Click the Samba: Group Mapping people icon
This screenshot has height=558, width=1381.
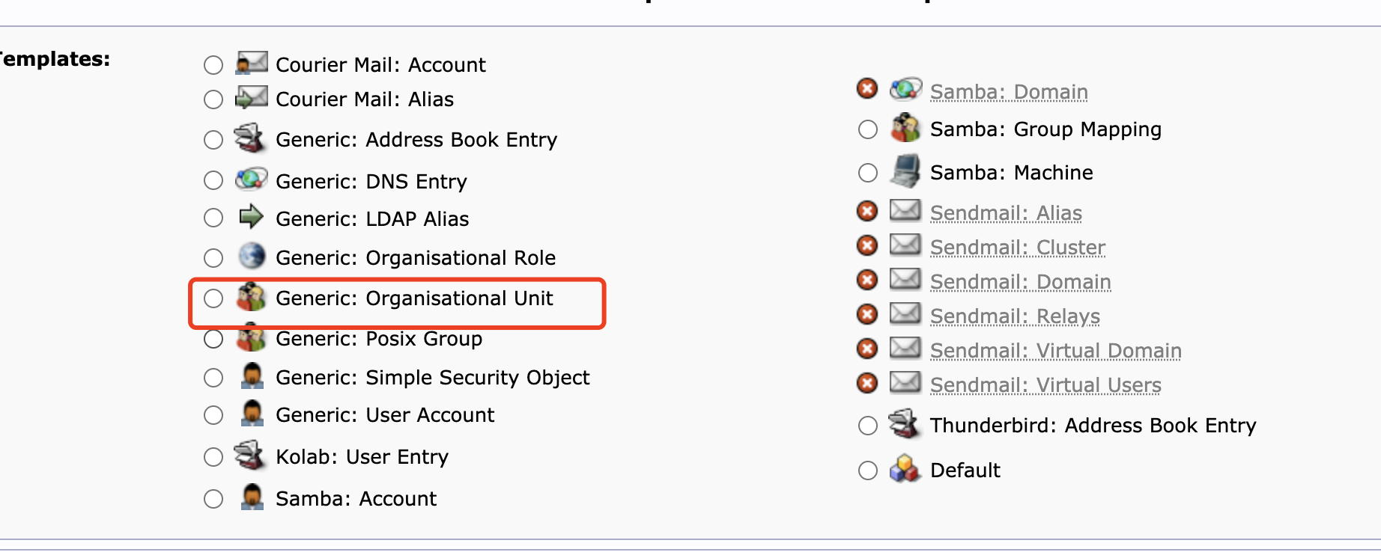click(x=905, y=127)
